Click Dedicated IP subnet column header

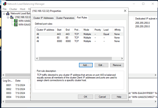(146, 19)
